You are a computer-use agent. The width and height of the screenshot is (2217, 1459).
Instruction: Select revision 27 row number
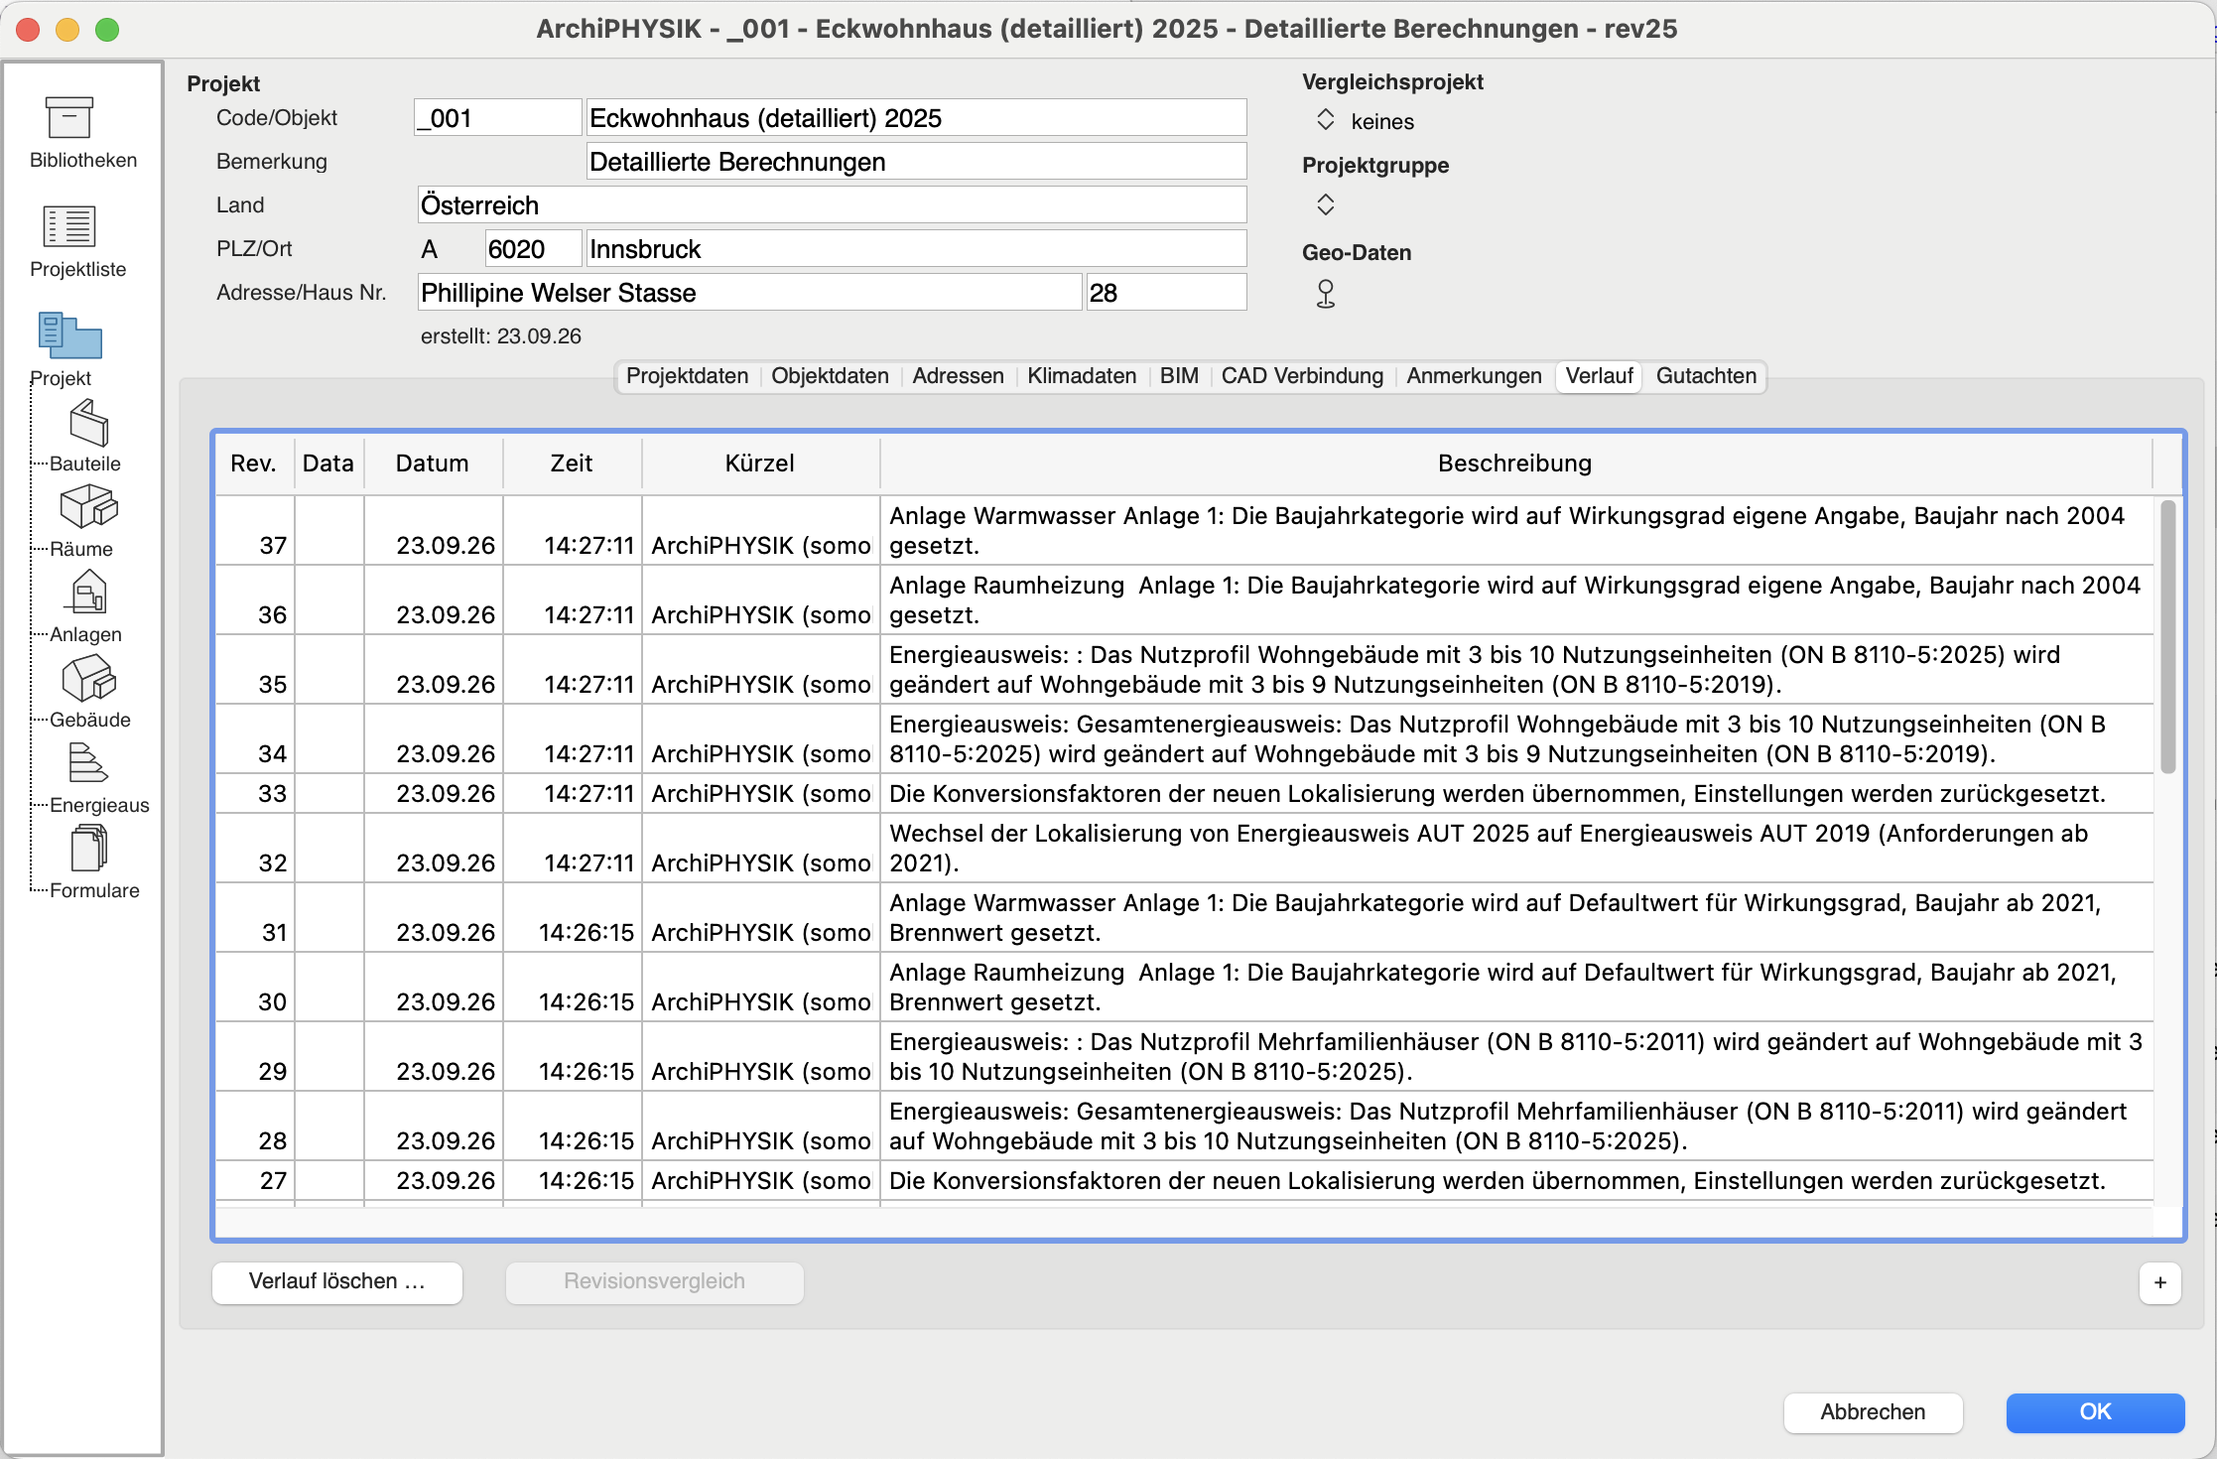coord(273,1181)
